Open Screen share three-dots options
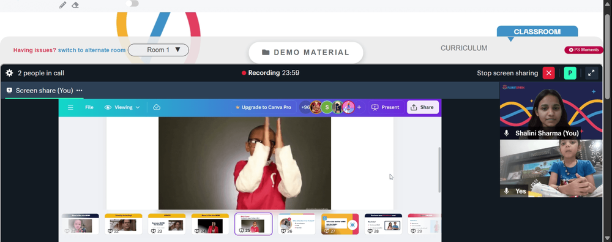Viewport: 612px width, 242px height. click(x=79, y=90)
